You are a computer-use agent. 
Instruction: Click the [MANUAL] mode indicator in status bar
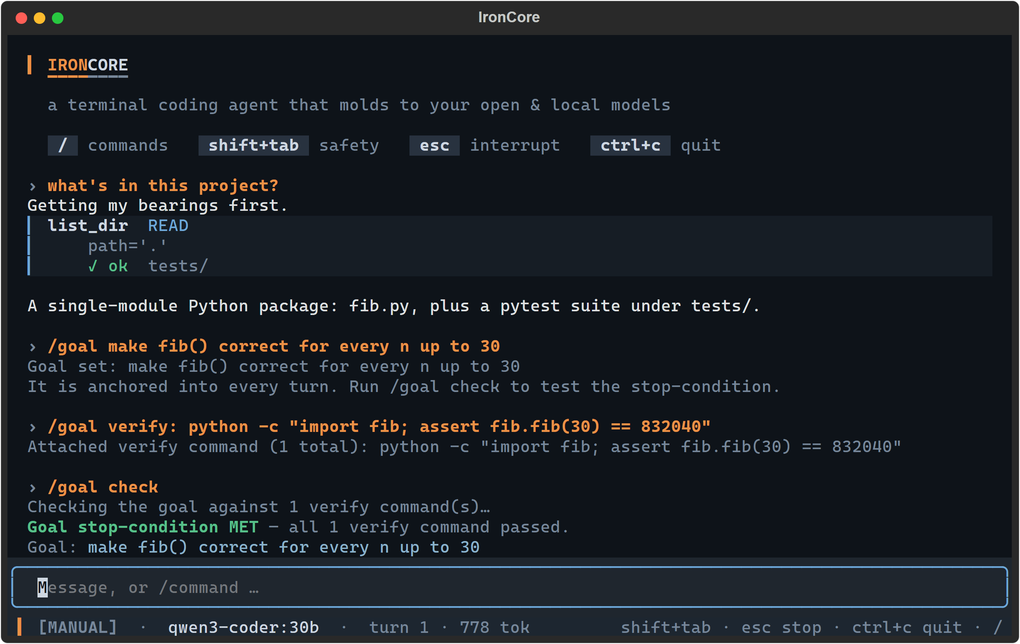(78, 628)
